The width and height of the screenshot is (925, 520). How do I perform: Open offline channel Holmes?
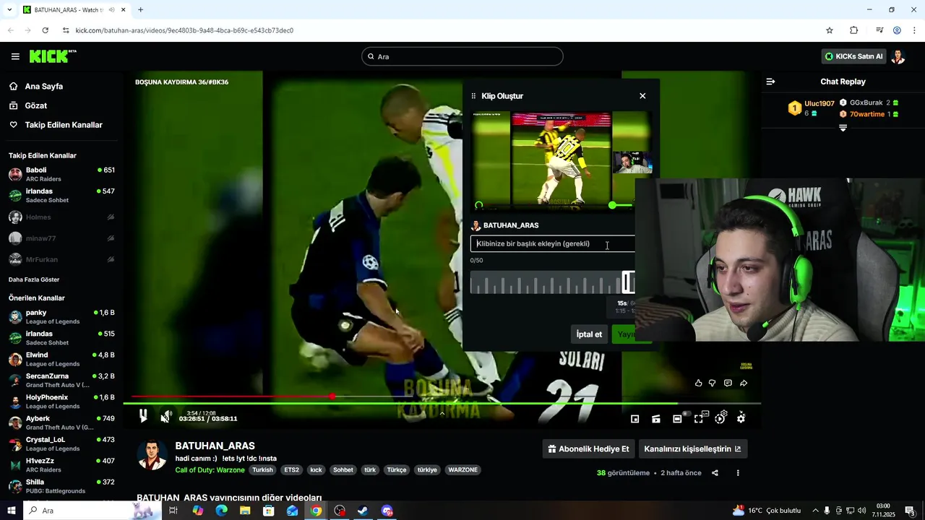click(x=61, y=217)
